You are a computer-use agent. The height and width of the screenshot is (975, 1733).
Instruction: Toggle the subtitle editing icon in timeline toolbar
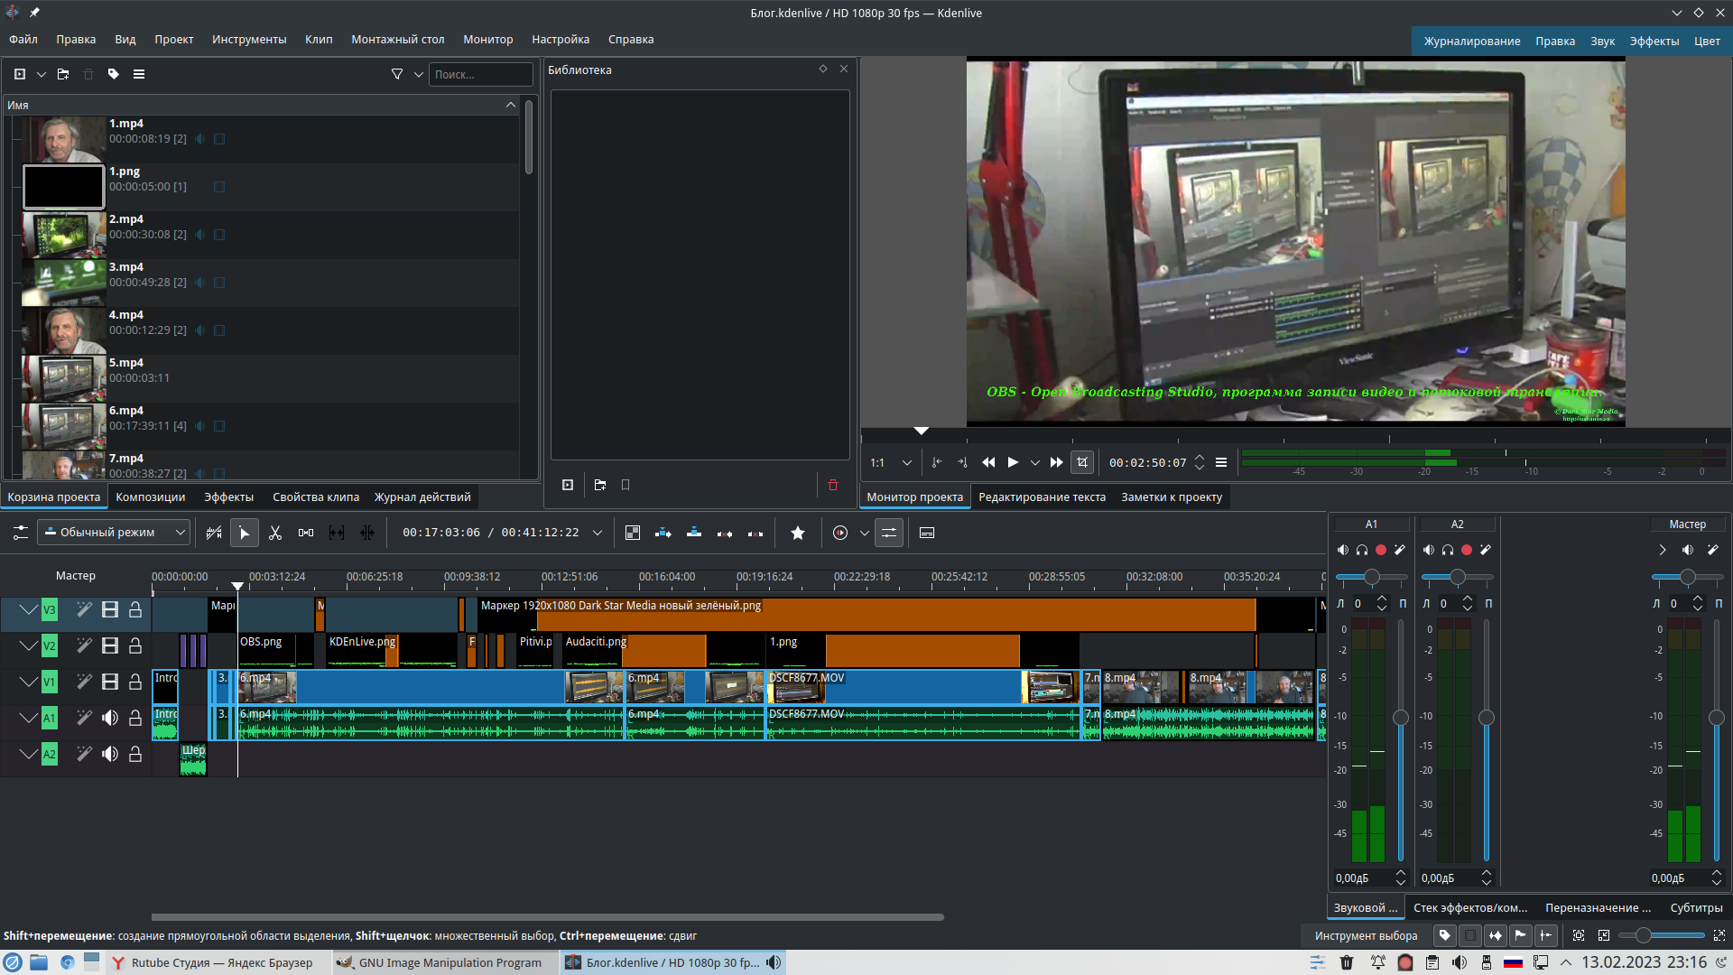927,533
